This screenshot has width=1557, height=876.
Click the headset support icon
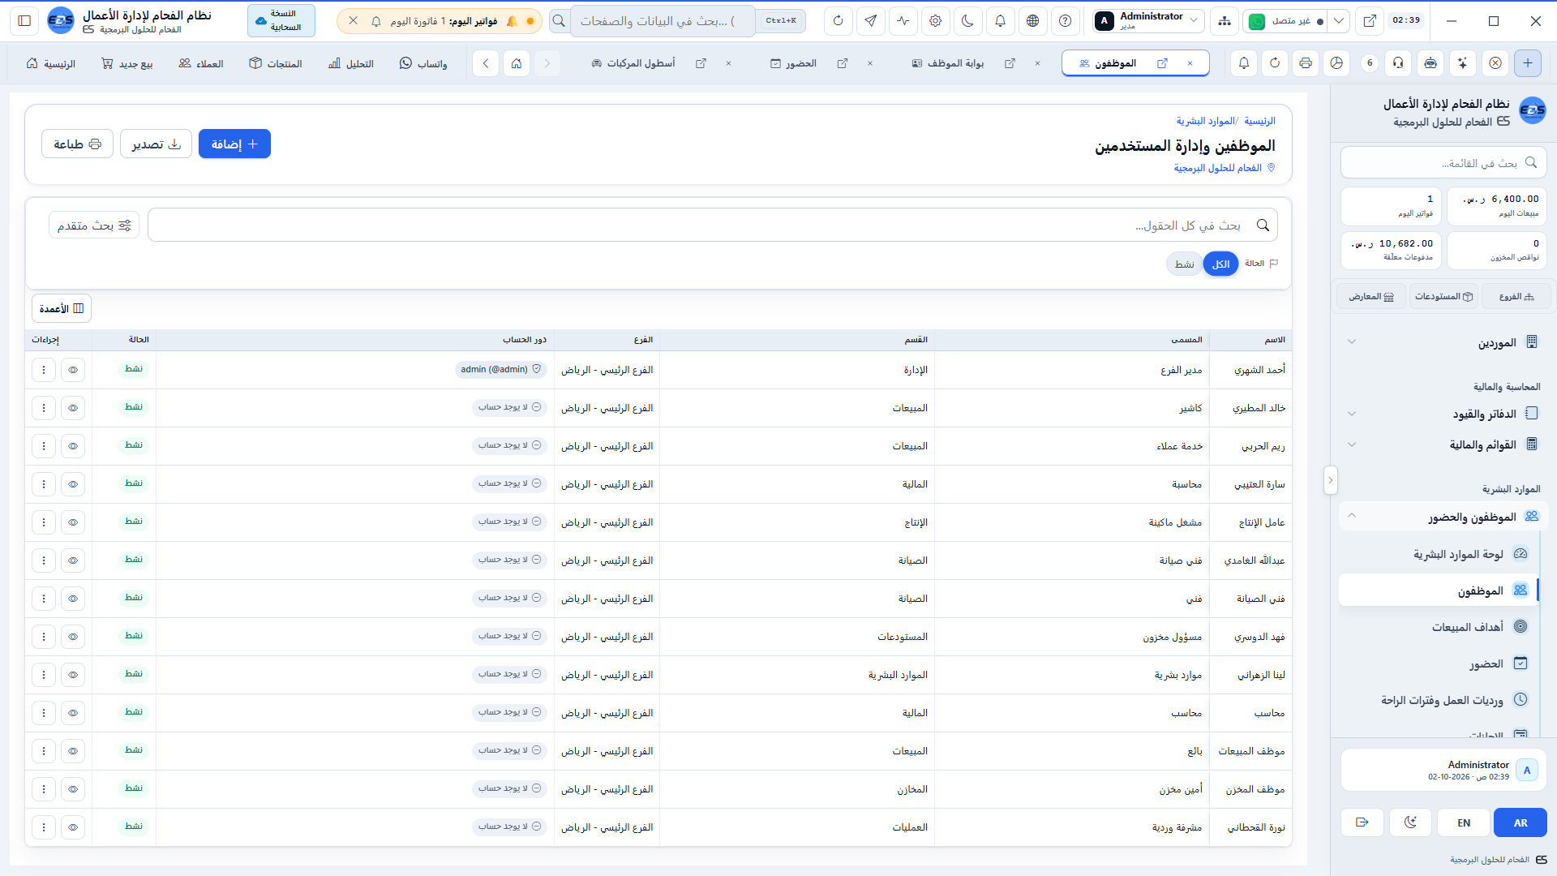[1399, 63]
